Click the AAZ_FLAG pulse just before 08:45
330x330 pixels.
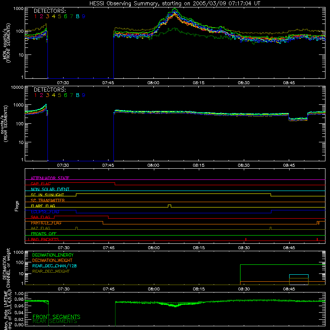(x=271, y=229)
